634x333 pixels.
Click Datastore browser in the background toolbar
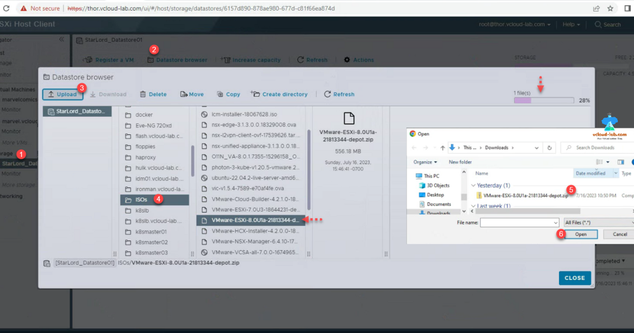177,60
